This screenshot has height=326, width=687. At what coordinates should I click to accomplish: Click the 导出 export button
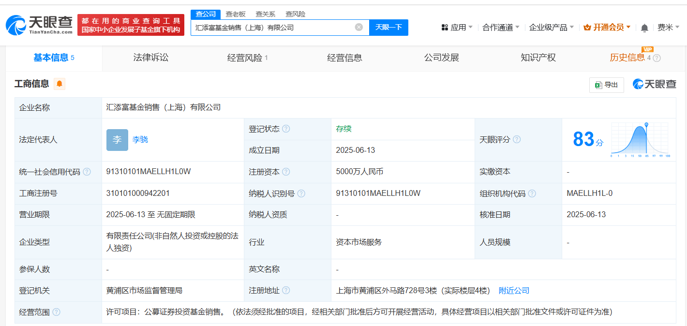(606, 85)
